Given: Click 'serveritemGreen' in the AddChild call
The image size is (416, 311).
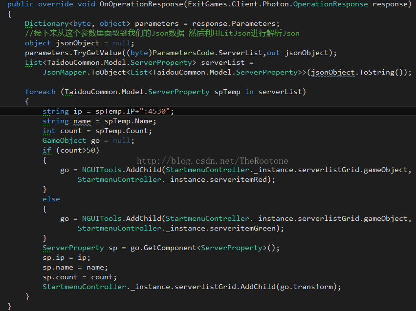Looking at the screenshot, I should pos(242,229).
